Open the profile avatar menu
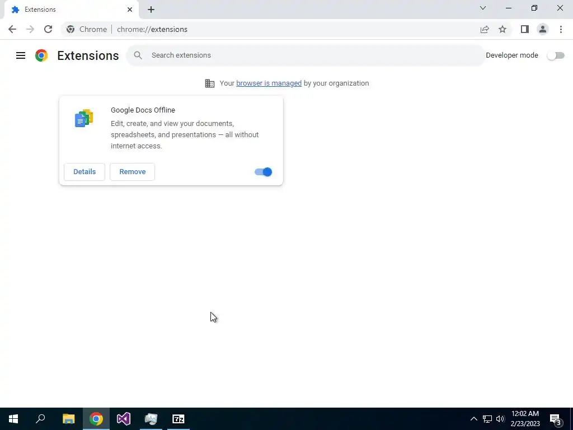 tap(543, 29)
